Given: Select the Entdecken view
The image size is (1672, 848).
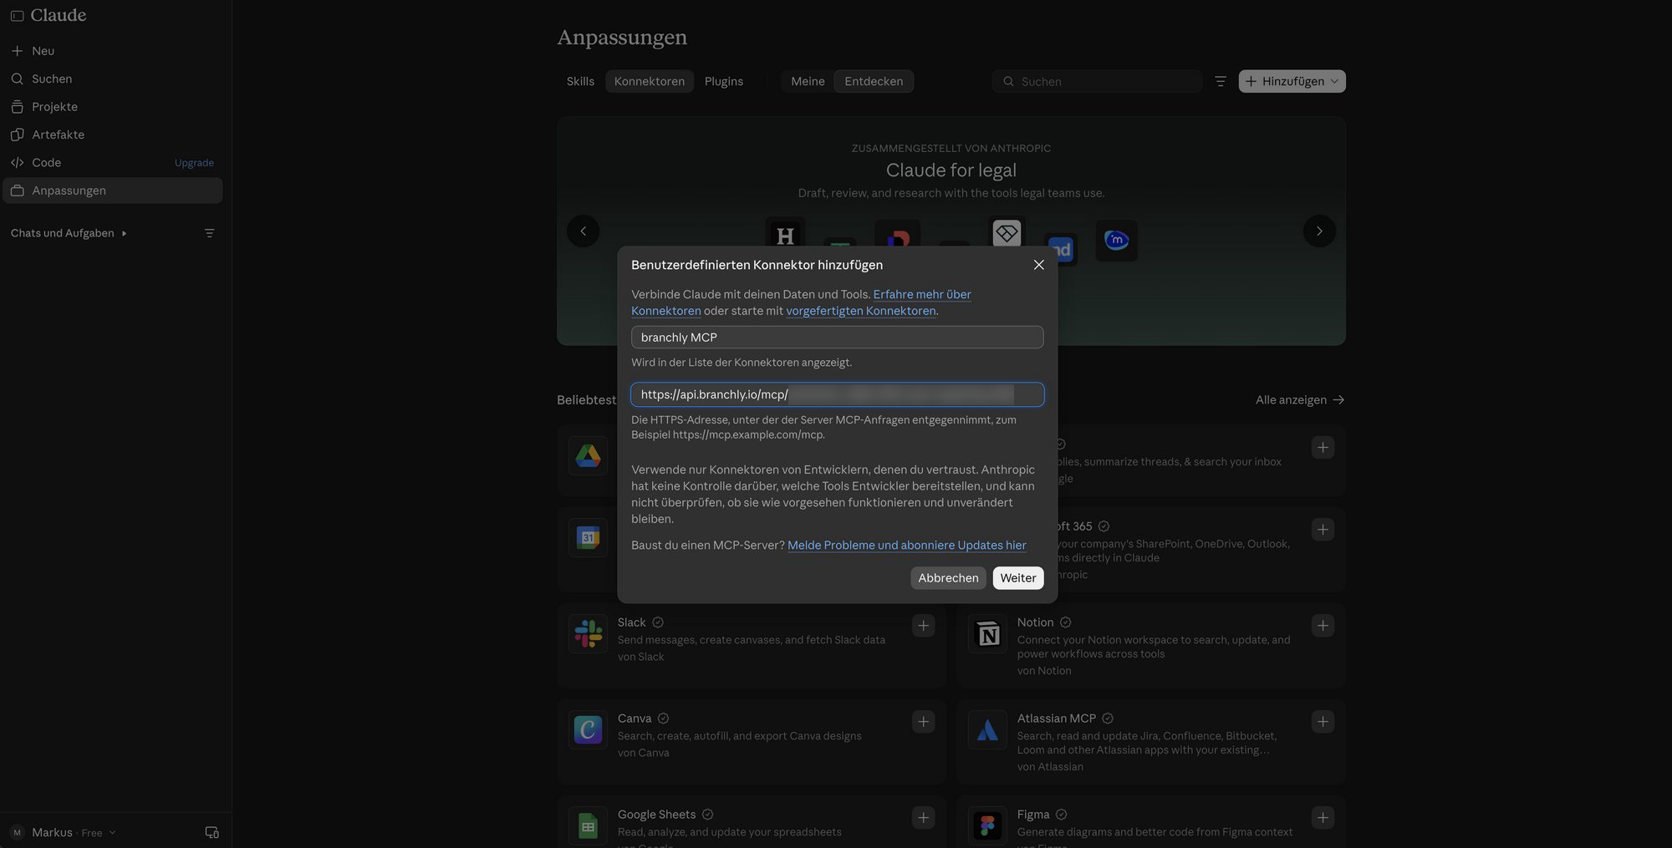Looking at the screenshot, I should click(874, 81).
